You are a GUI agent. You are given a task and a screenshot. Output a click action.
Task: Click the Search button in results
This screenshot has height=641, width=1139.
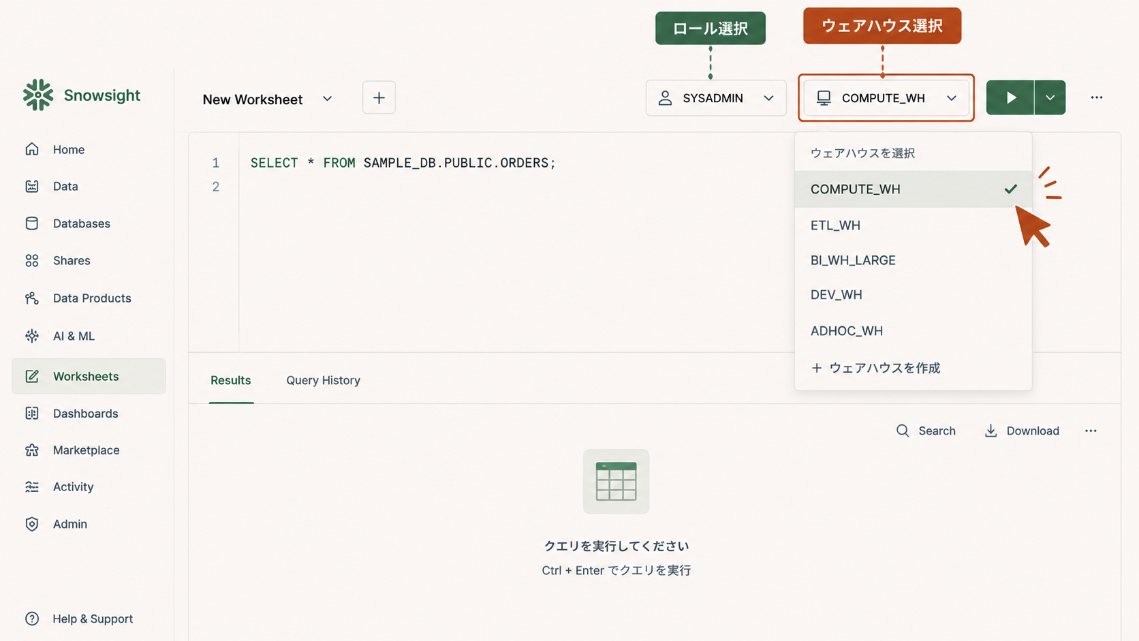[926, 431]
